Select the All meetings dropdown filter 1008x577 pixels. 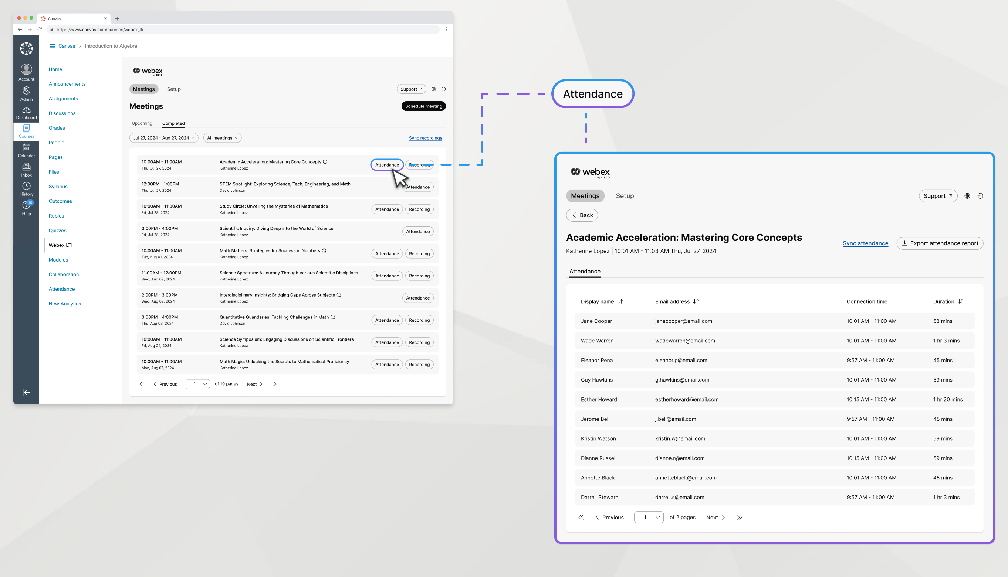tap(221, 138)
